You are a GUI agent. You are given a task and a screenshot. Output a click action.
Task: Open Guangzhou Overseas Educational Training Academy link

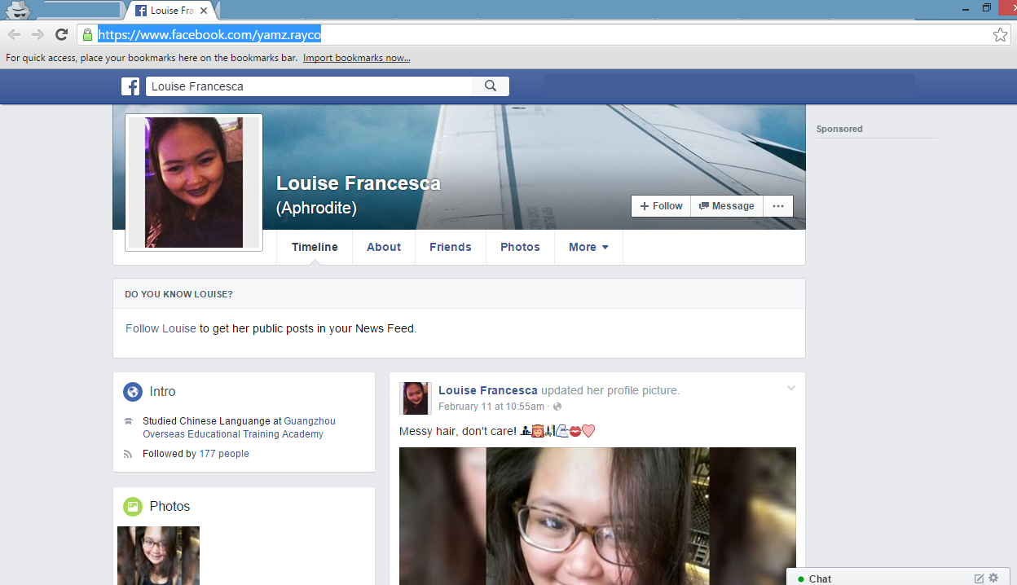239,428
